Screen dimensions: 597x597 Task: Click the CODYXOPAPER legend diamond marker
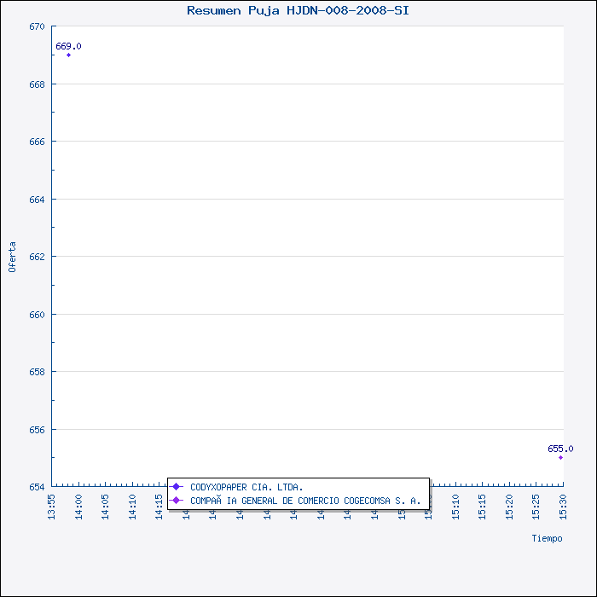click(177, 487)
